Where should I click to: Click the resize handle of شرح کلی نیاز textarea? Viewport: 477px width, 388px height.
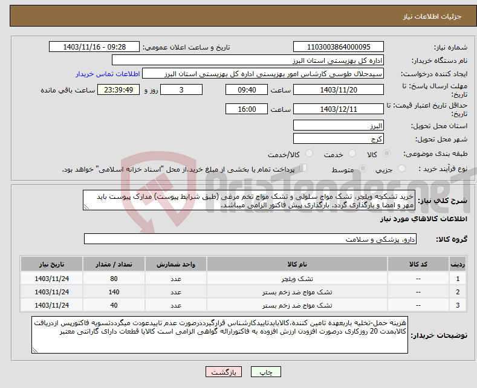tap(86, 207)
